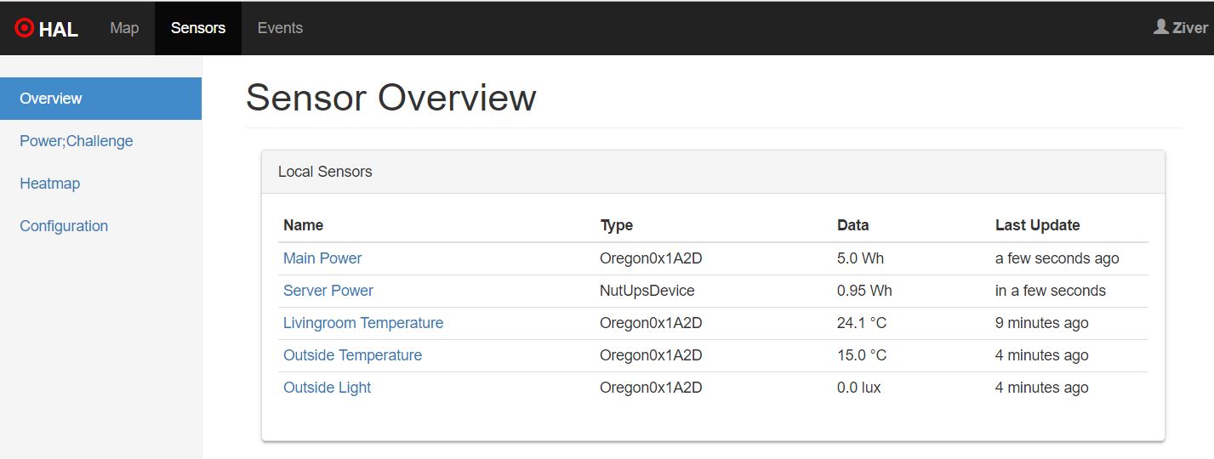The height and width of the screenshot is (459, 1214).
Task: Click the Last Update column header
Action: click(x=1038, y=225)
